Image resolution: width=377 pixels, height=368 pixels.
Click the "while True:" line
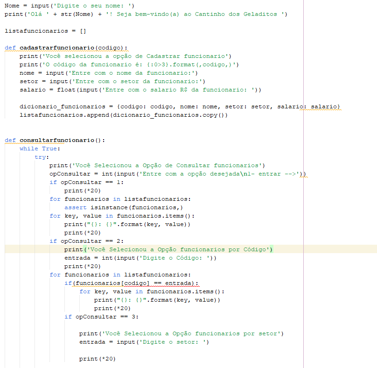(x=40, y=149)
